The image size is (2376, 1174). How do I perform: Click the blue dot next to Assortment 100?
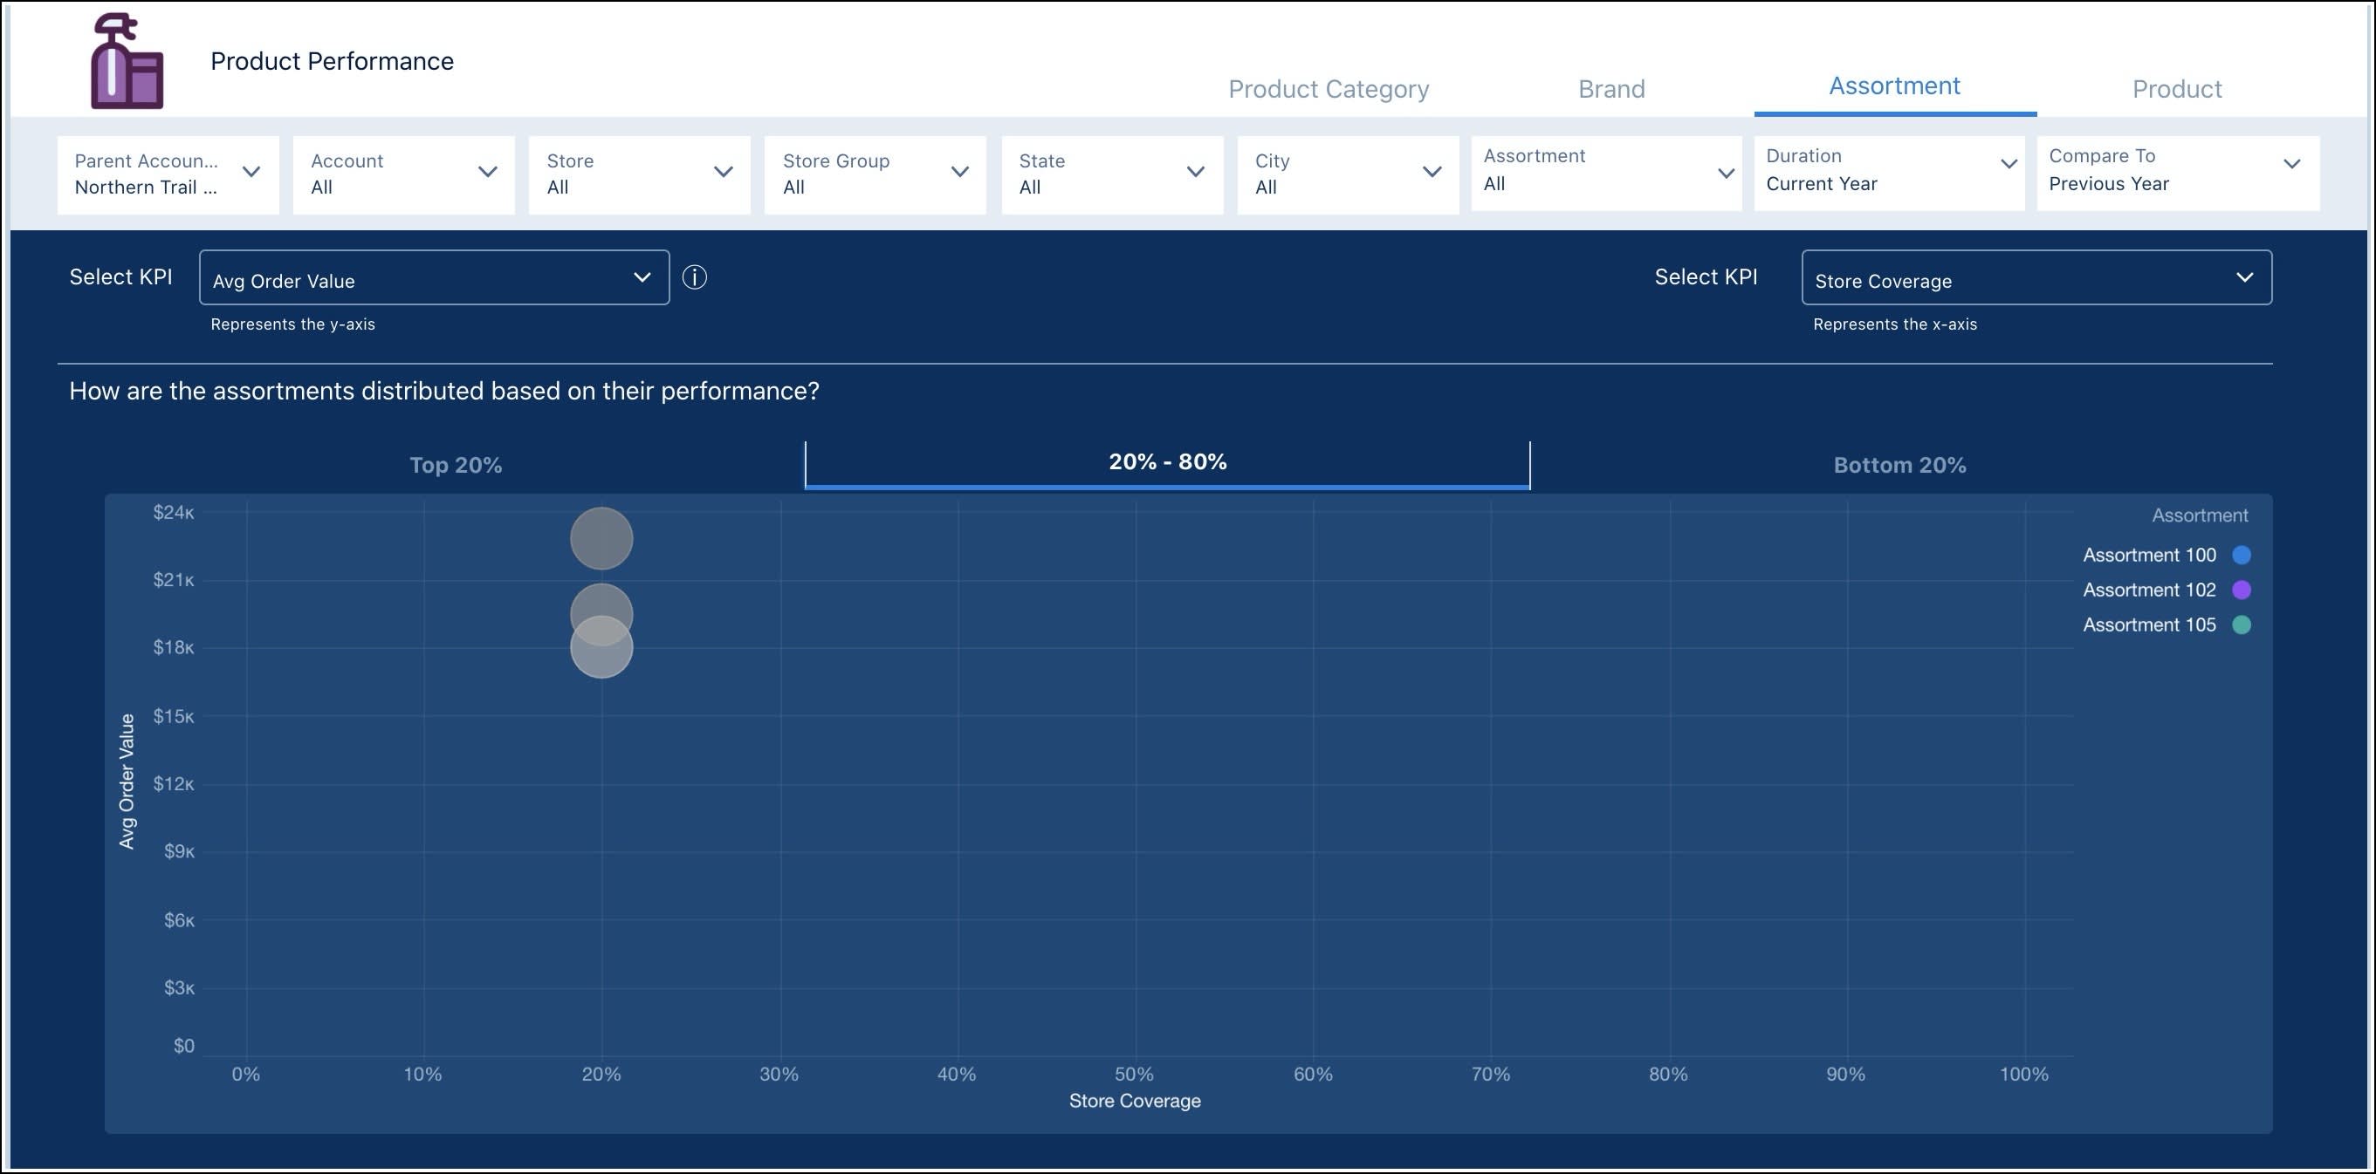[2243, 555]
